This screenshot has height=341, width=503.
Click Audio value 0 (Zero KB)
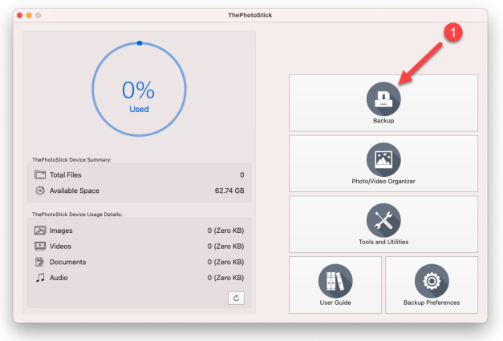click(225, 278)
